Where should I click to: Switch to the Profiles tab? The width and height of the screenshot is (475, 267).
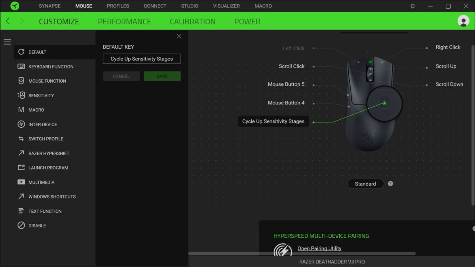click(x=118, y=6)
